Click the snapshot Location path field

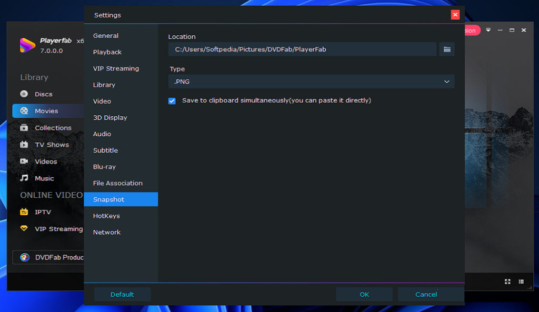pos(302,49)
